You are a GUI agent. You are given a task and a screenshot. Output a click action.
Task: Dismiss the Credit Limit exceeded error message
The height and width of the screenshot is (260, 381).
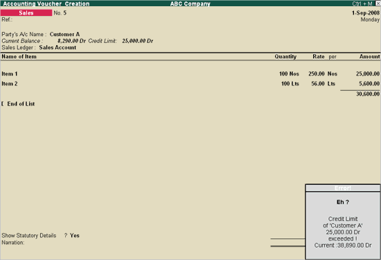343,225
